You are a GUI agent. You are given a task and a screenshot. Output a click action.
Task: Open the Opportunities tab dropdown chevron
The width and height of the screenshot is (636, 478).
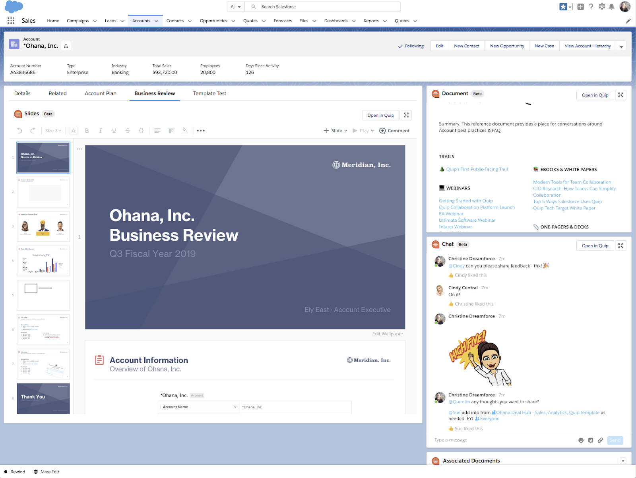(x=233, y=21)
